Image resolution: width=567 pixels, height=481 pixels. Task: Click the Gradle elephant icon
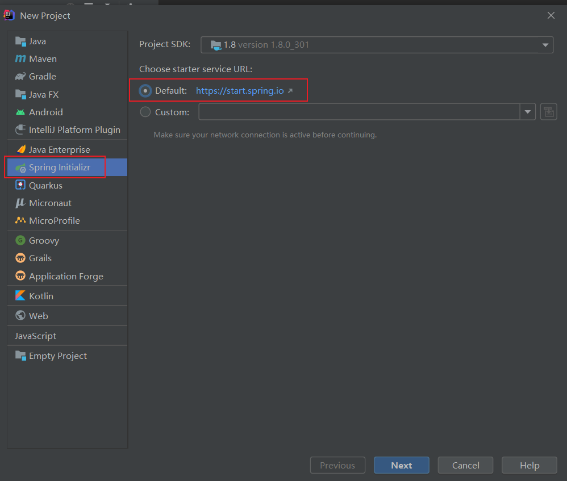tap(20, 76)
